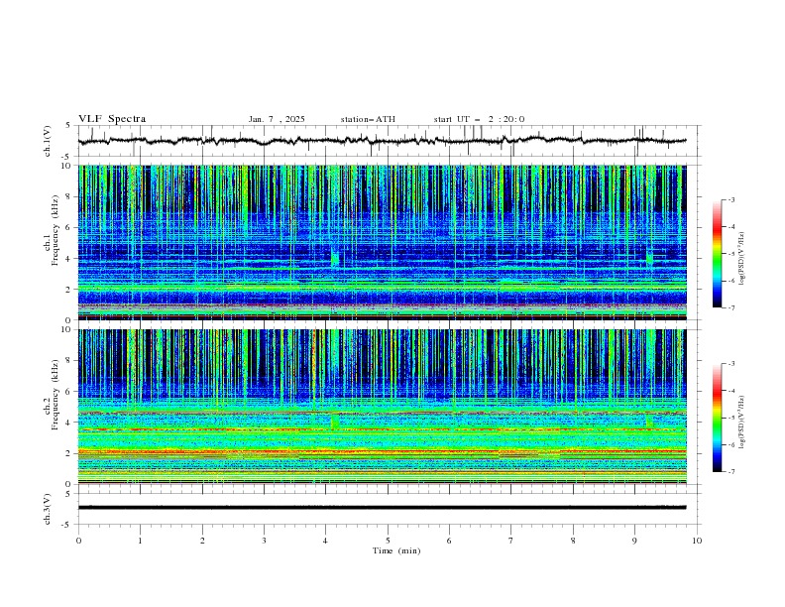Click the 'Jan. 7 , 2025' date text
The height and width of the screenshot is (607, 785).
pyautogui.click(x=277, y=119)
